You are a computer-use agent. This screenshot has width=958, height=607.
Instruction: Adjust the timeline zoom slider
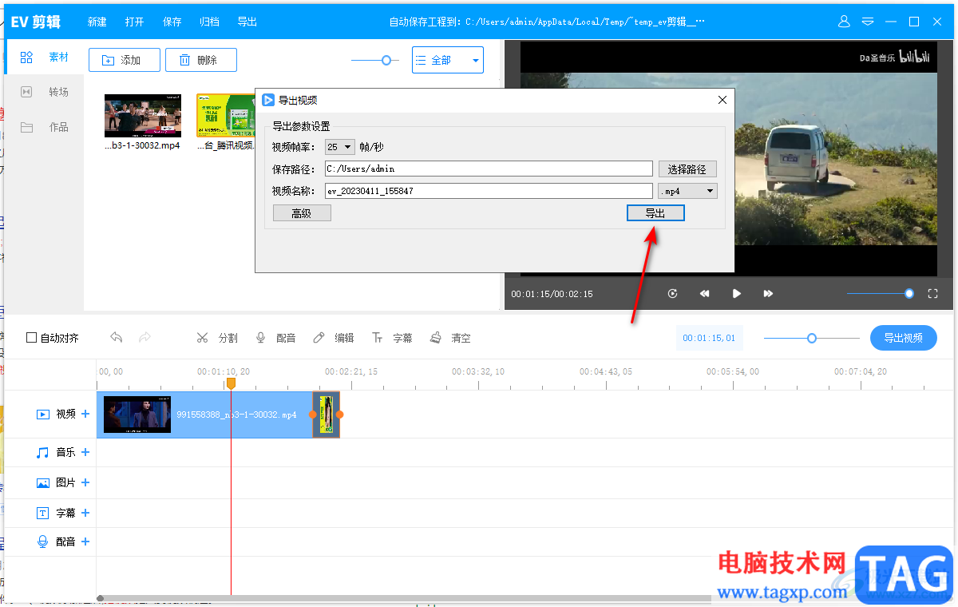(x=812, y=338)
